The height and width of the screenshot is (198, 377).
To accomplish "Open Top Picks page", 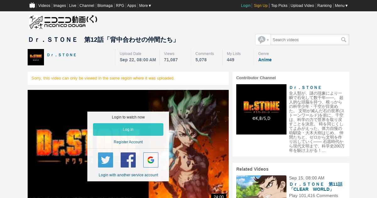I will point(279,6).
